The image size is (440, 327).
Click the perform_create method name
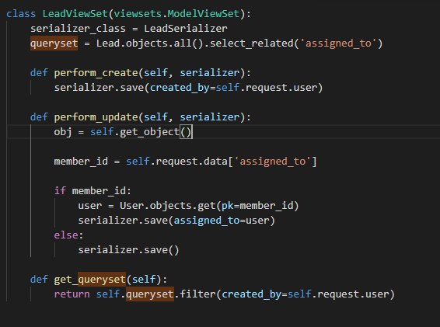tap(96, 73)
